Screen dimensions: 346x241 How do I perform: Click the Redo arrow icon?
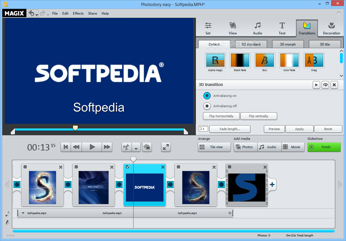(42, 13)
